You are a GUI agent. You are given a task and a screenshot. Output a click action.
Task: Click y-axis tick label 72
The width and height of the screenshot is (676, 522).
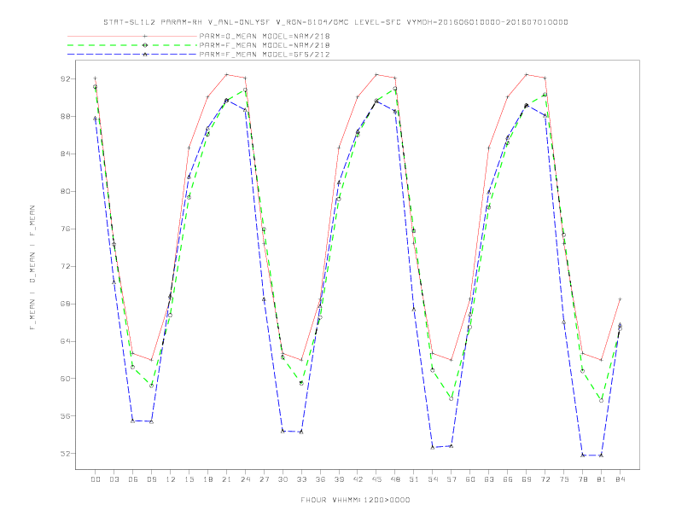coord(66,266)
